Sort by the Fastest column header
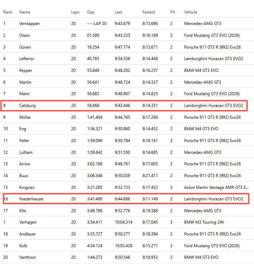Image resolution: width=254 pixels, height=266 pixels. pyautogui.click(x=149, y=12)
